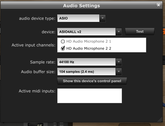Click HD Audio Microphone 2 1 label

[x=89, y=41]
